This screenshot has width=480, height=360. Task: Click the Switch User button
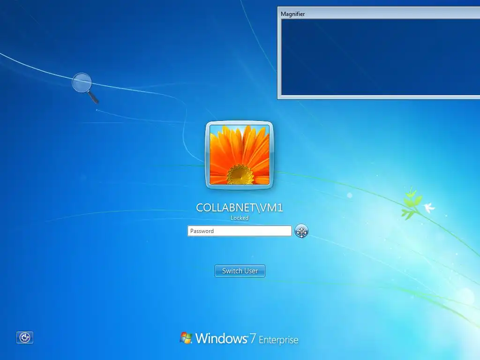[240, 271]
